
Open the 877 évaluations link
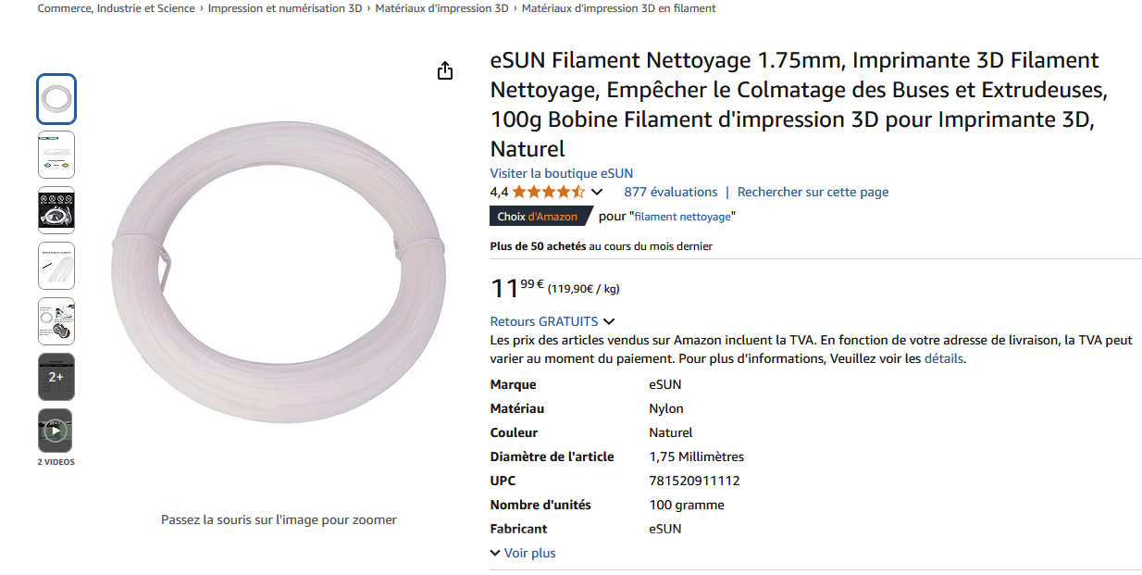pyautogui.click(x=670, y=193)
